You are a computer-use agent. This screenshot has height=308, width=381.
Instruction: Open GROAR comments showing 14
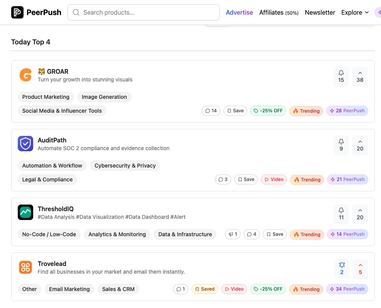click(211, 111)
